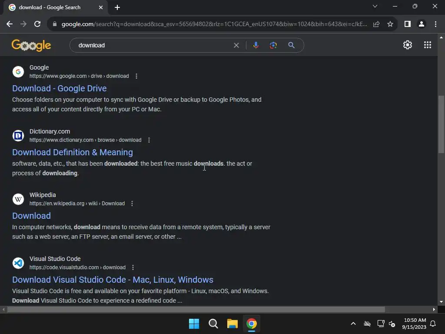Show hidden system tray icons
Viewport: 445px width, 334px height.
click(x=353, y=324)
